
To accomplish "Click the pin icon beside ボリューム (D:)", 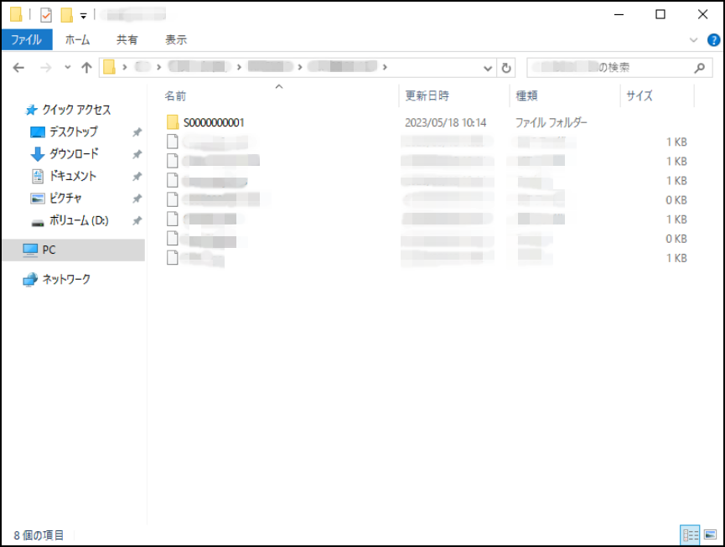I will (x=137, y=221).
